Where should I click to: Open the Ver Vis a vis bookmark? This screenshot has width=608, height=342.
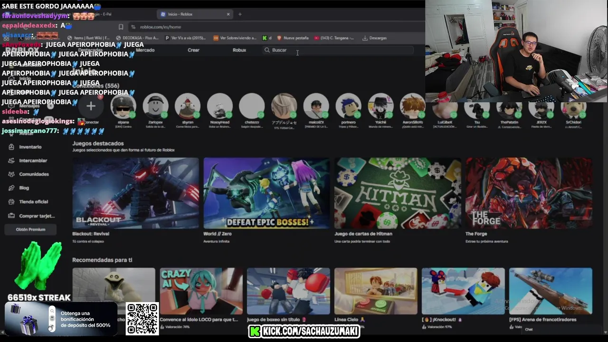(185, 38)
